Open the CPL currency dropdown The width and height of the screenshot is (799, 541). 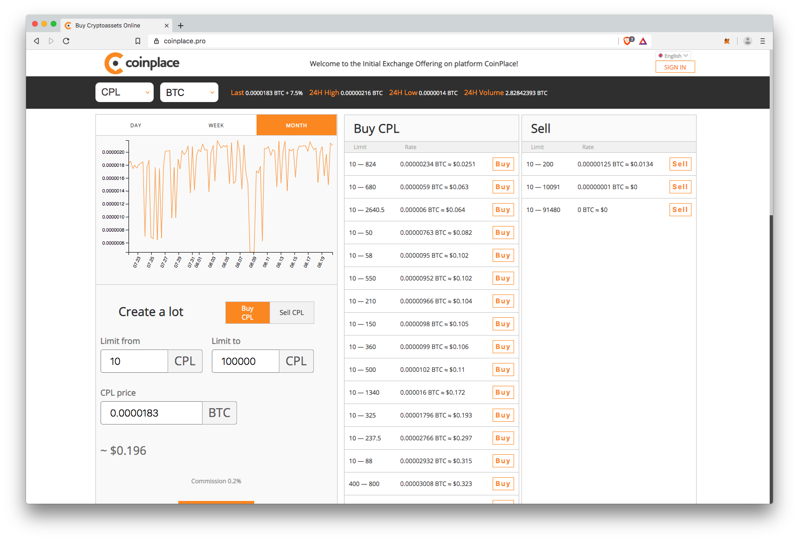124,92
